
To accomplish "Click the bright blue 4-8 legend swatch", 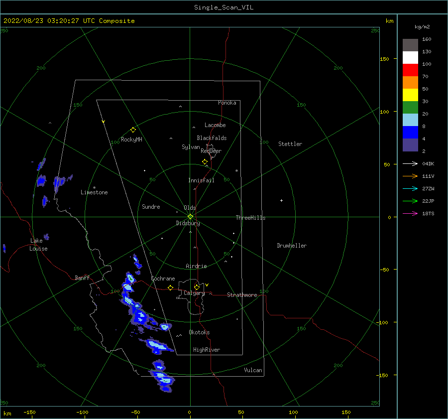I will pos(410,132).
